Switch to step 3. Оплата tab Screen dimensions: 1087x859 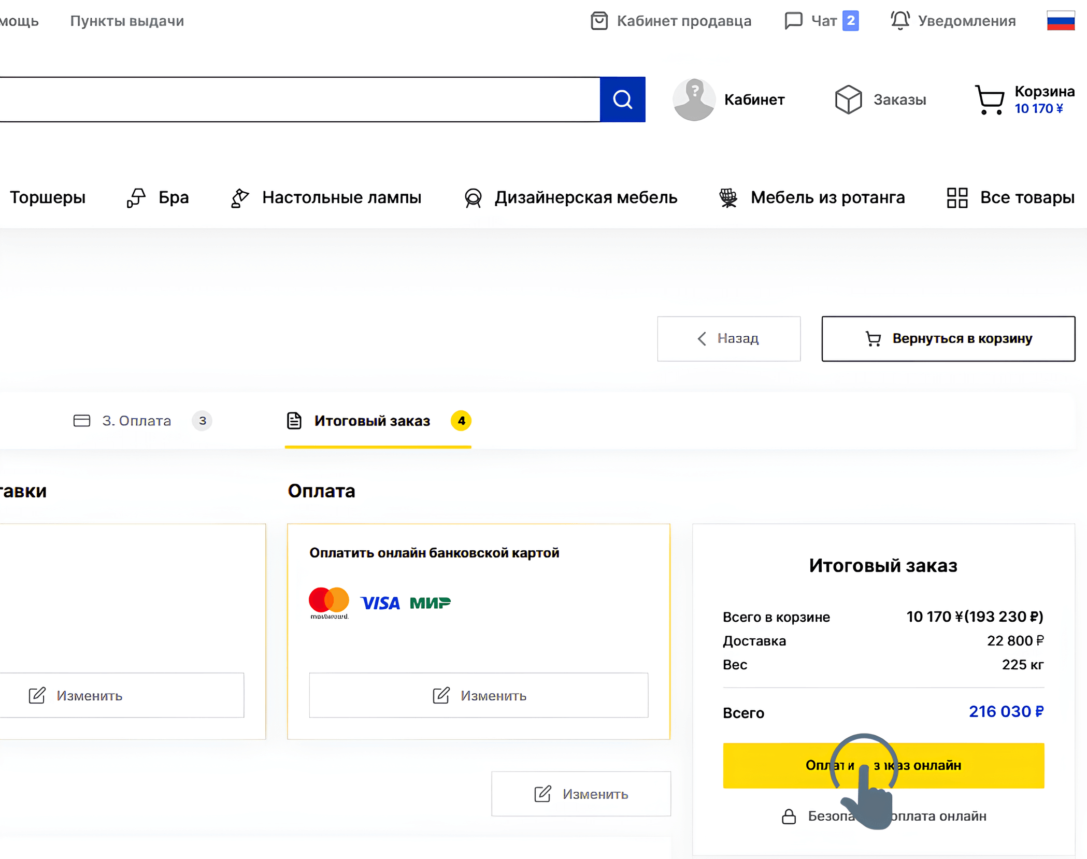click(x=137, y=421)
